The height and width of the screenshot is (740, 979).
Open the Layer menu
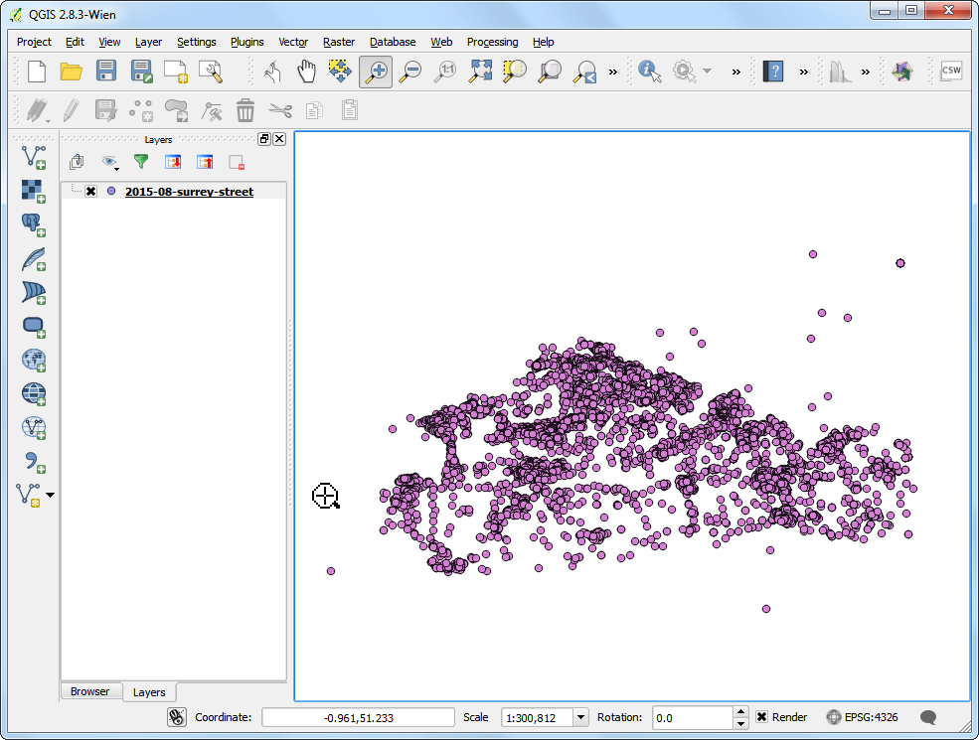(148, 42)
